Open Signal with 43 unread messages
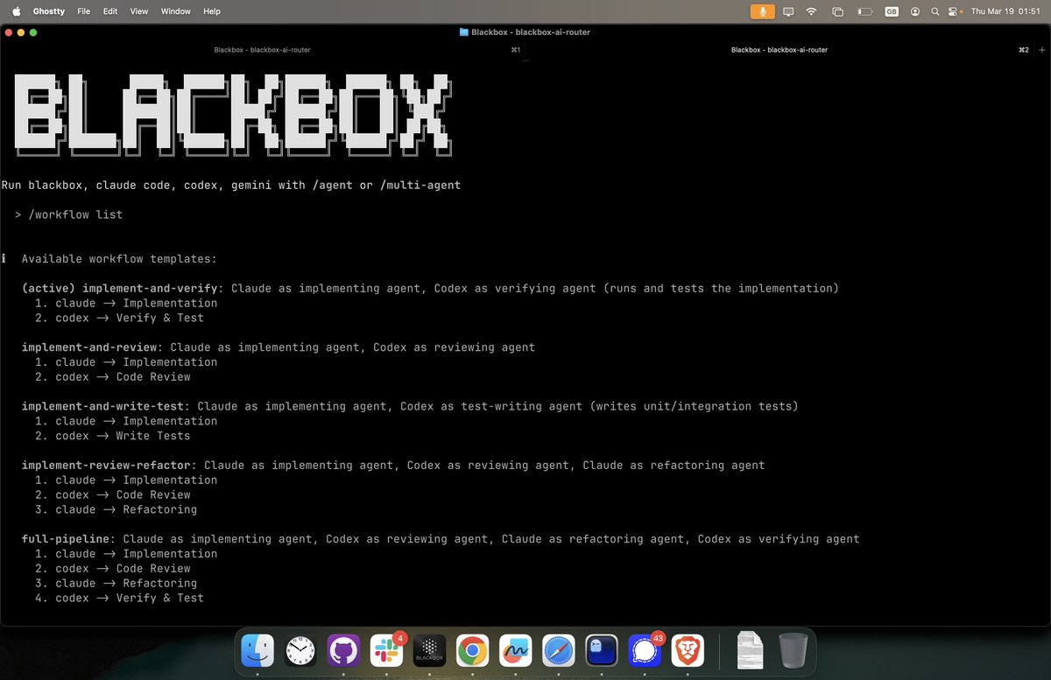The height and width of the screenshot is (680, 1051). pos(645,650)
